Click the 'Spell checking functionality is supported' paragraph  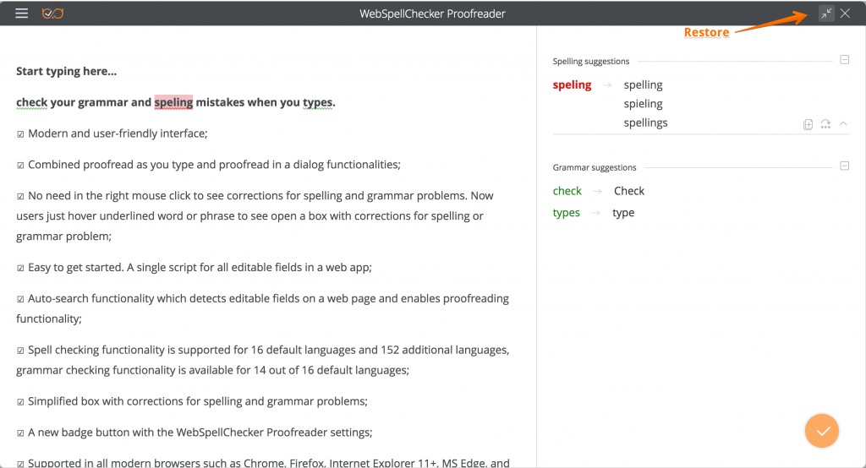[263, 360]
